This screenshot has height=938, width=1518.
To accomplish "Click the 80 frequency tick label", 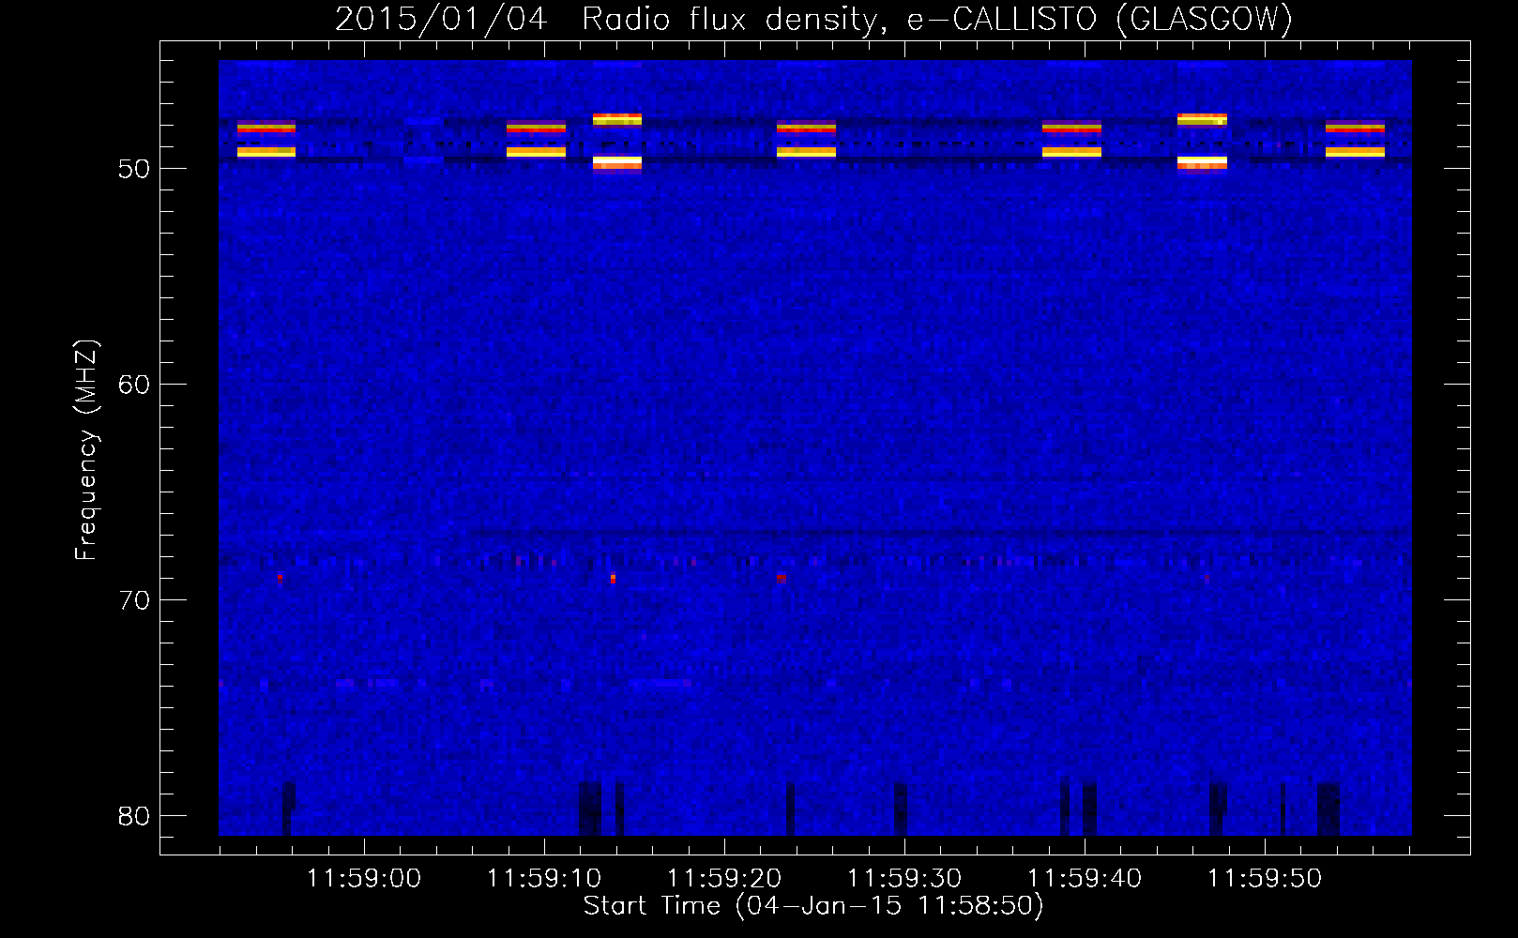I will (134, 816).
